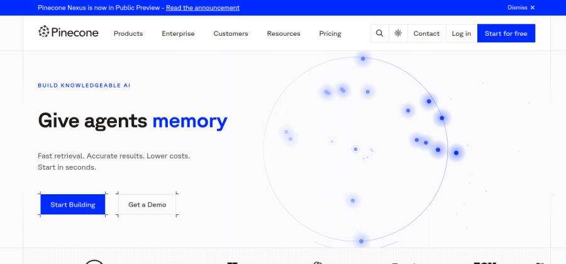The width and height of the screenshot is (566, 264).
Task: Dismiss the announcement banner
Action: (521, 8)
